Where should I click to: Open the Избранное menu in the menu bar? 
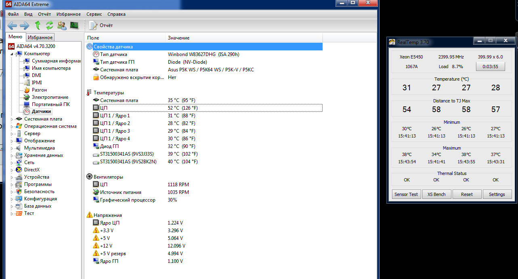[69, 14]
